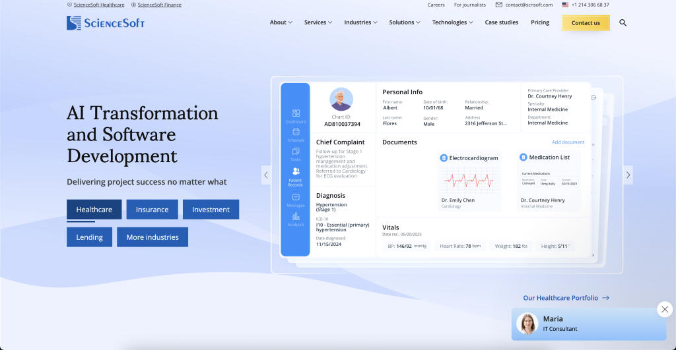
Task: Click the +1 214 306 68 37 phone number
Action: pyautogui.click(x=590, y=5)
